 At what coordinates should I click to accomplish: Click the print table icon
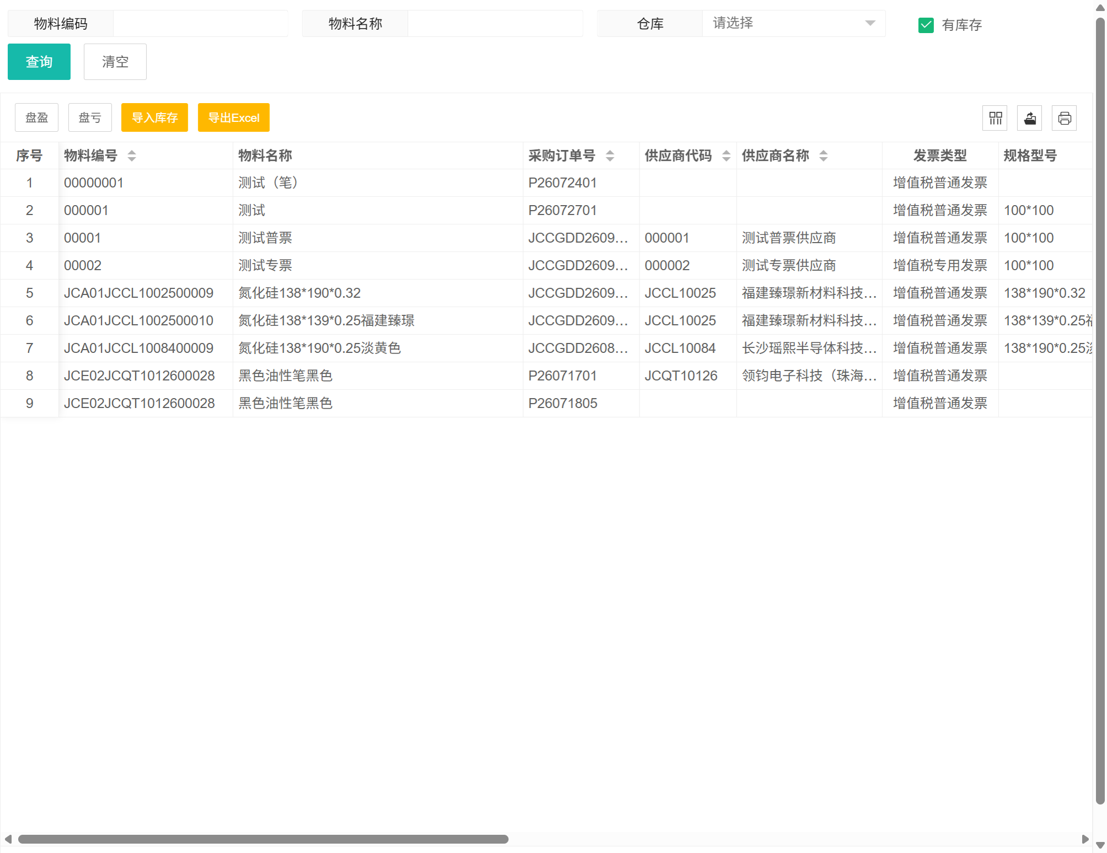[x=1065, y=118]
